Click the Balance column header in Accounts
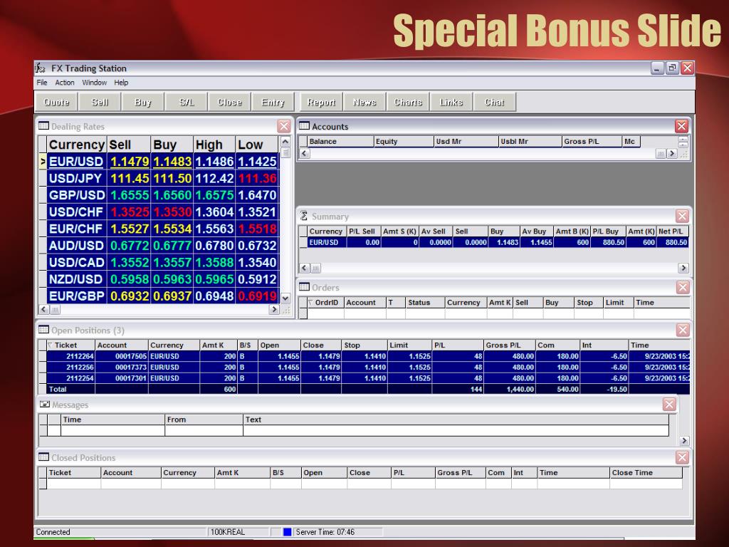The height and width of the screenshot is (547, 729). [340, 142]
